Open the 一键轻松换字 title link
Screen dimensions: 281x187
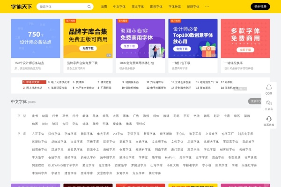tap(234, 63)
